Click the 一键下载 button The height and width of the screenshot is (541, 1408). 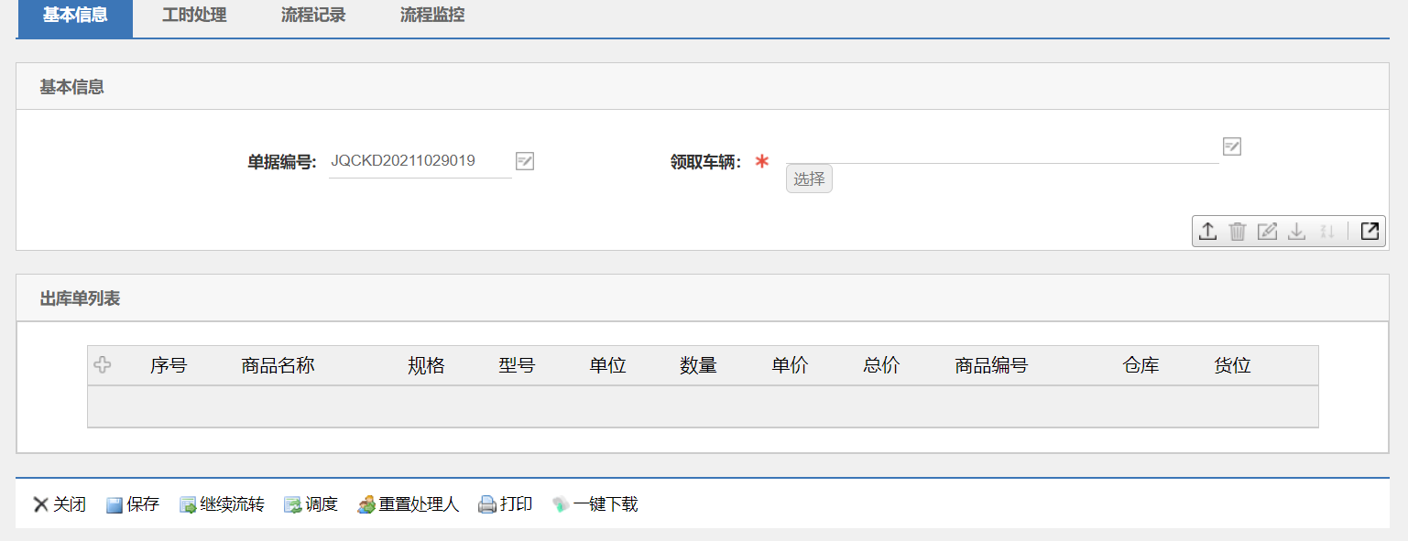pos(595,504)
